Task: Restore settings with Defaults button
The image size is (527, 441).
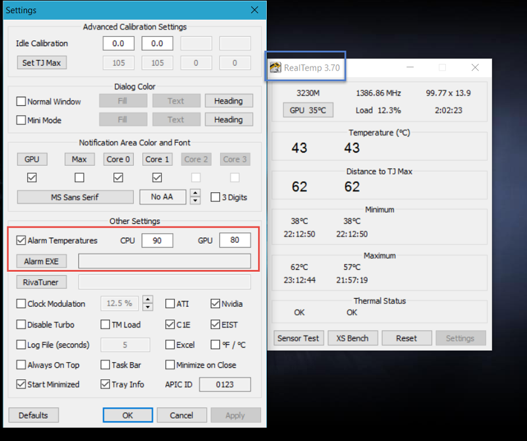Action: click(34, 415)
